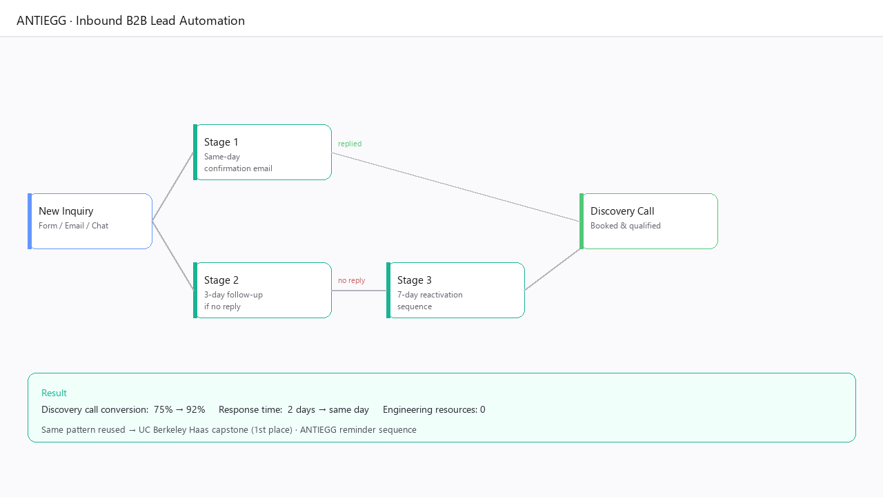
Task: Select the Stage 3 reactivation sequence node
Action: pyautogui.click(x=455, y=290)
